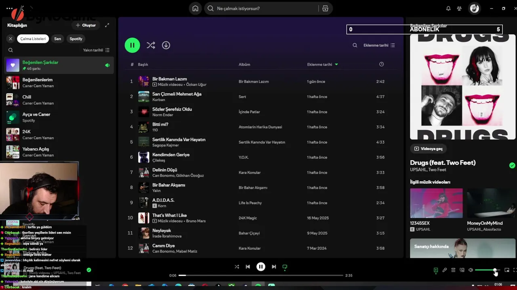
Task: Open Eklenme tarihi view options menu
Action: (379, 46)
